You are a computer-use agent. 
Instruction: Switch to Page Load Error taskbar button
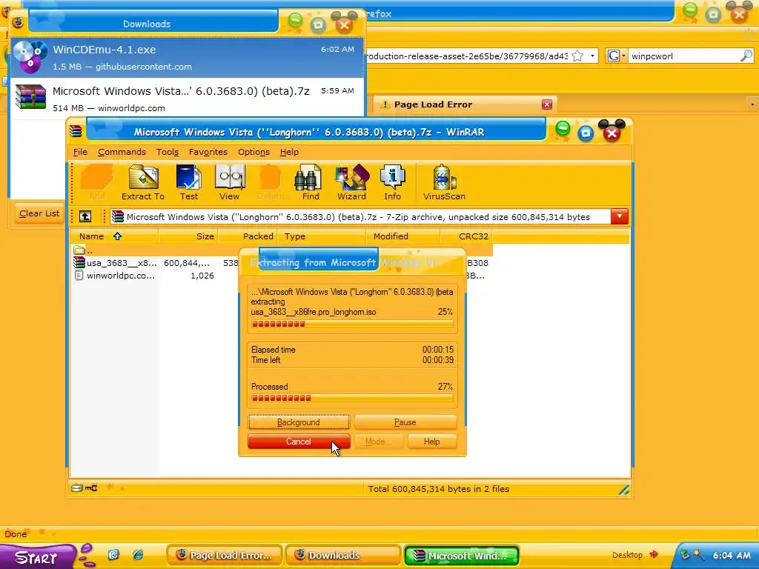(x=225, y=555)
